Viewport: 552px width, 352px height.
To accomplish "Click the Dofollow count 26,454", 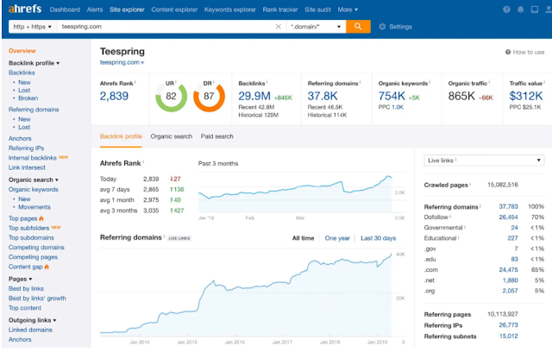I will pos(508,217).
